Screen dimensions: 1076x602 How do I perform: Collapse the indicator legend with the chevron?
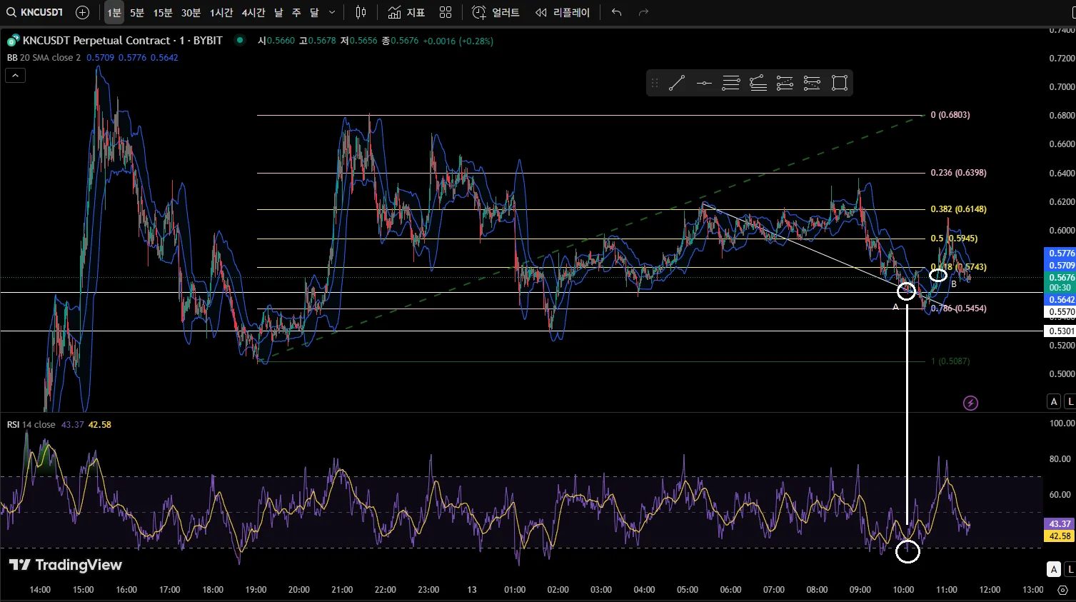pos(15,75)
